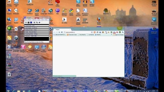This screenshot has height=92, width=164.
Task: Click the blue f extension icon in Chrome
Action: pyautogui.click(x=100, y=32)
